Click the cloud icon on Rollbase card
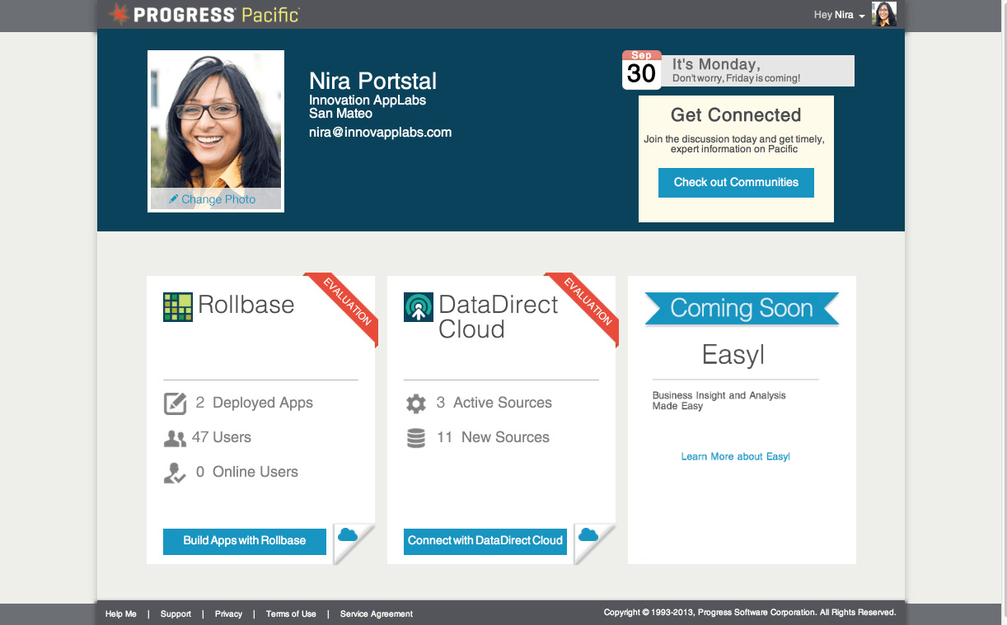This screenshot has height=625, width=1007. (x=348, y=535)
